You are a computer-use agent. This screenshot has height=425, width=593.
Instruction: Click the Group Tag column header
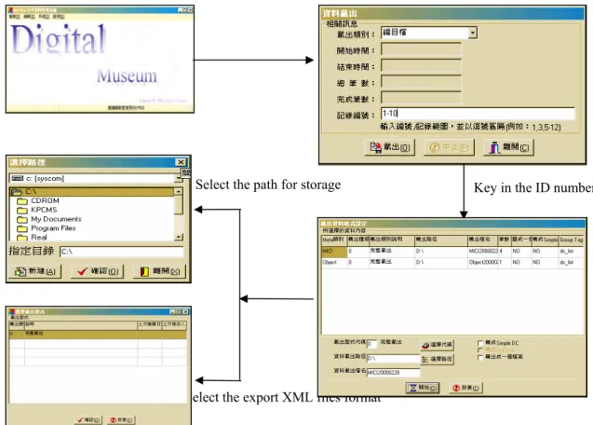pyautogui.click(x=571, y=240)
